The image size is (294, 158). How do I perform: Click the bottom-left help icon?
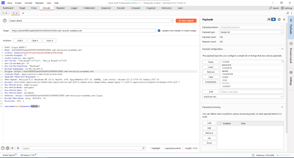[3, 148]
